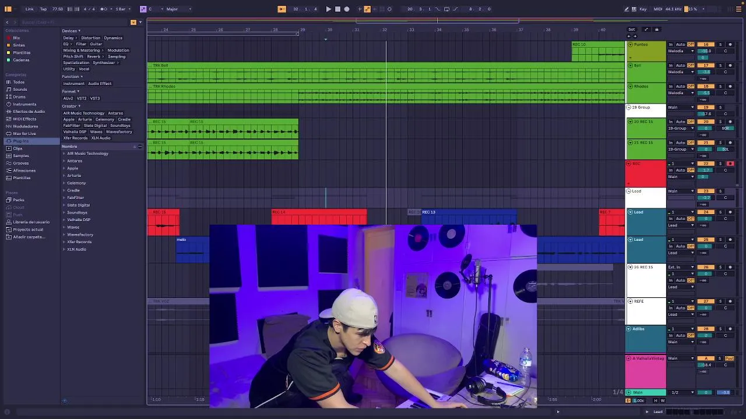Select the Drums category in browser
This screenshot has width=746, height=419.
19,97
